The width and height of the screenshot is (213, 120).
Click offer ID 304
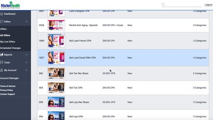pyautogui.click(x=41, y=88)
